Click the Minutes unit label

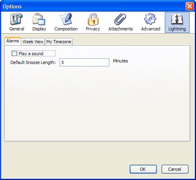[x=121, y=61]
